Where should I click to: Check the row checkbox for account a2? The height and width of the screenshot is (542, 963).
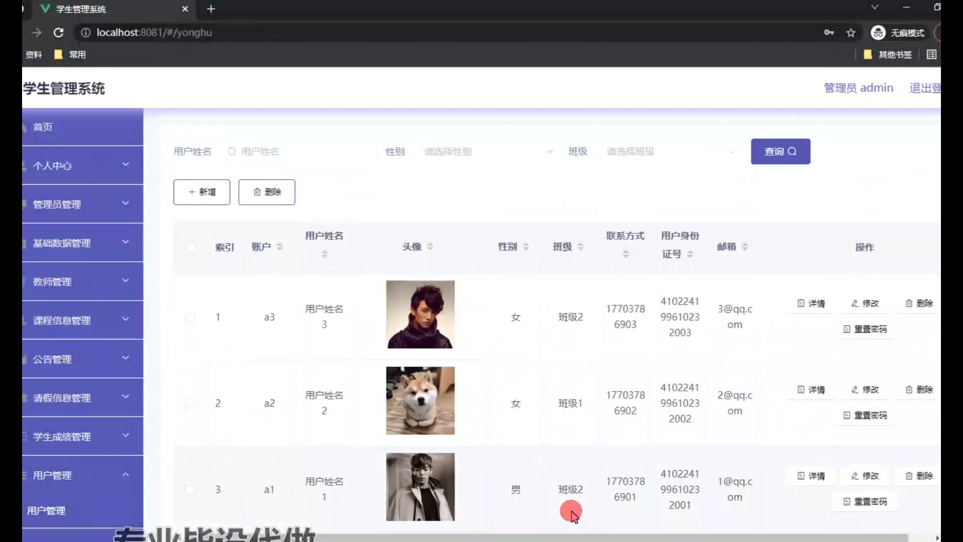pos(190,403)
